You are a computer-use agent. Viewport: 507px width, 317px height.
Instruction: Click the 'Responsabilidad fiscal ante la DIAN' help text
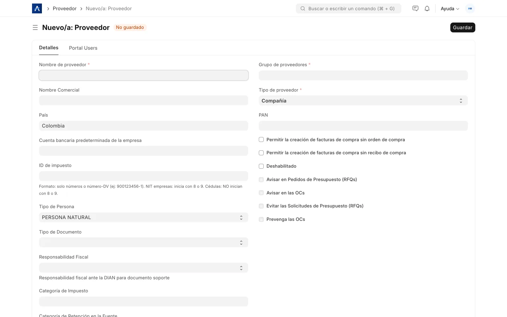point(104,278)
